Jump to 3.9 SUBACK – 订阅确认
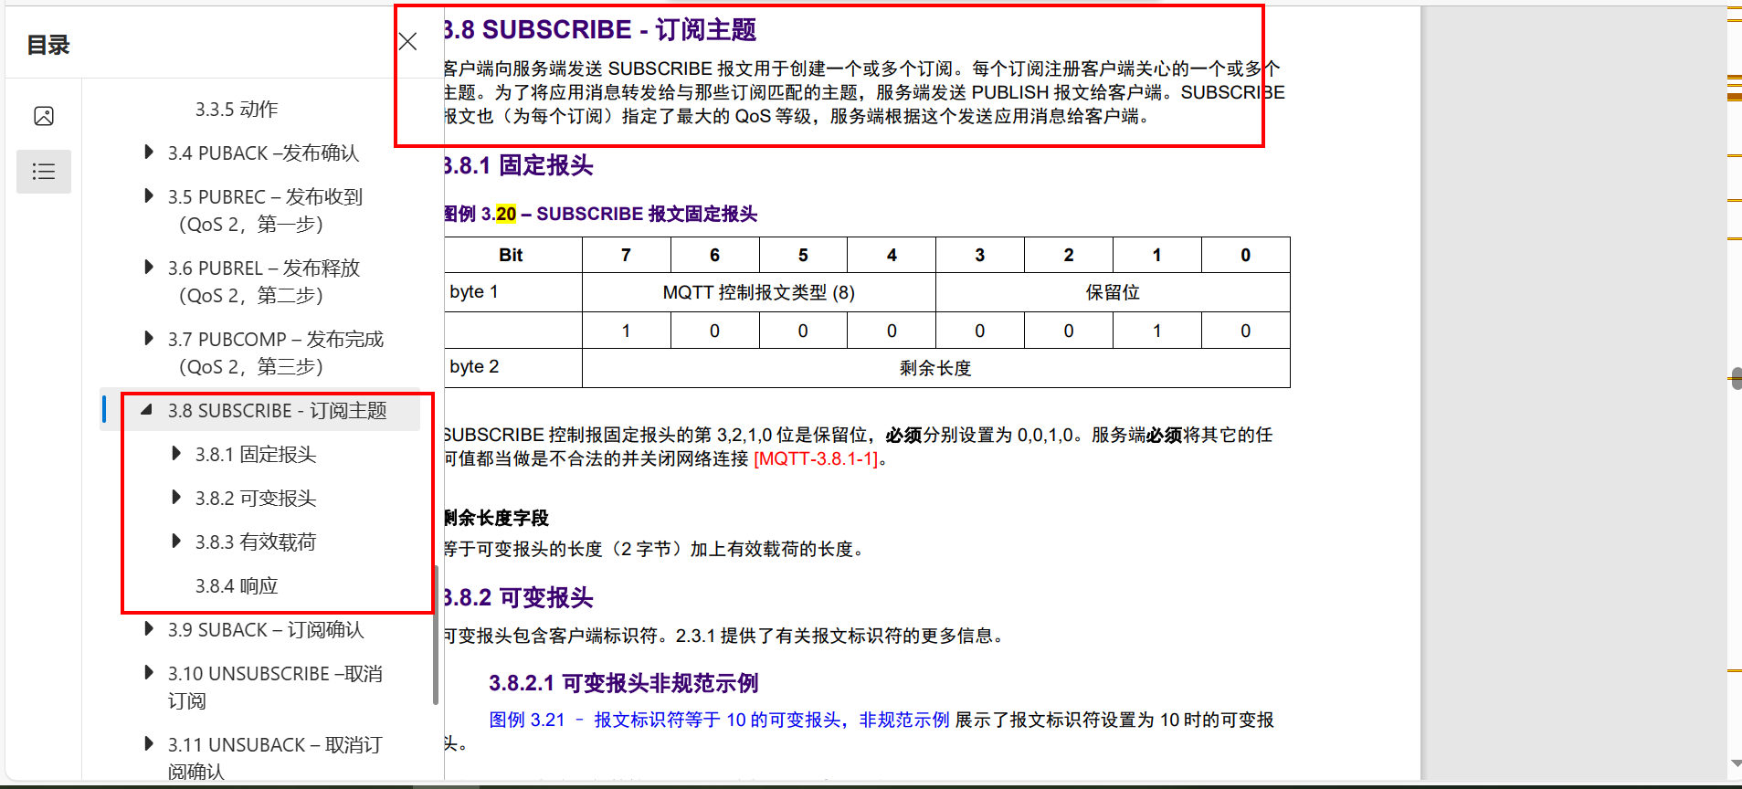This screenshot has width=1742, height=789. pos(265,630)
